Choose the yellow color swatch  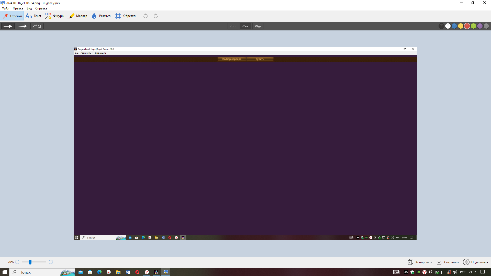click(x=461, y=26)
